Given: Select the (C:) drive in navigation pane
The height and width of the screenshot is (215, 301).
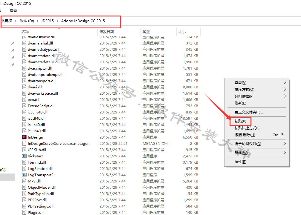Looking at the screenshot, I should tap(3, 170).
